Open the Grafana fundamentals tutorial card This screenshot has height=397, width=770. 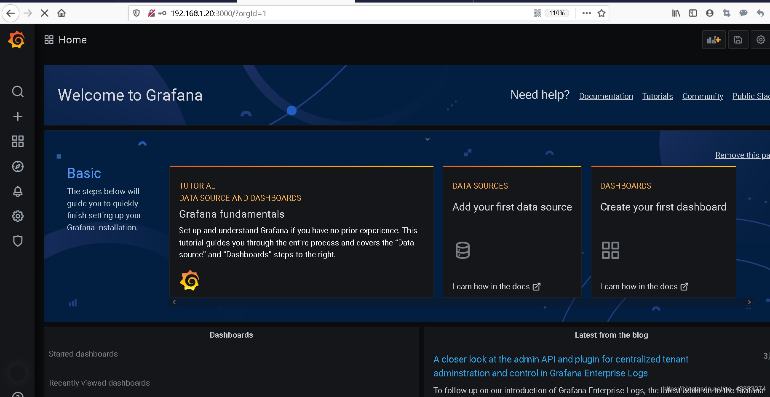pyautogui.click(x=302, y=232)
